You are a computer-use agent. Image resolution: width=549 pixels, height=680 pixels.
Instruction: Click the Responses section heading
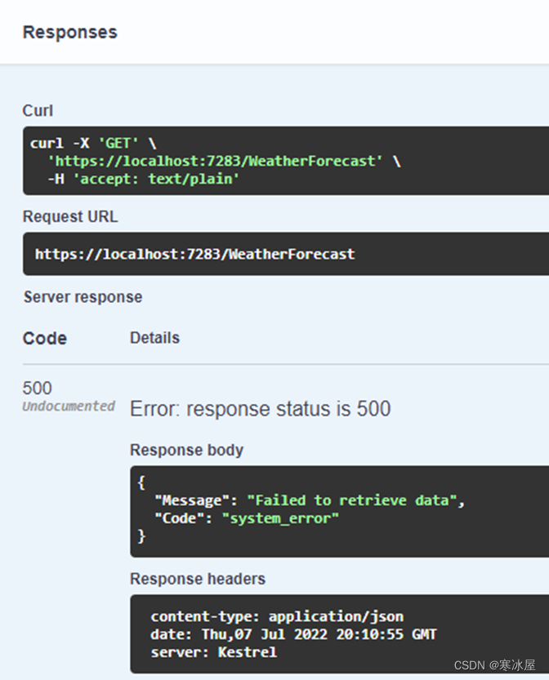tap(70, 33)
